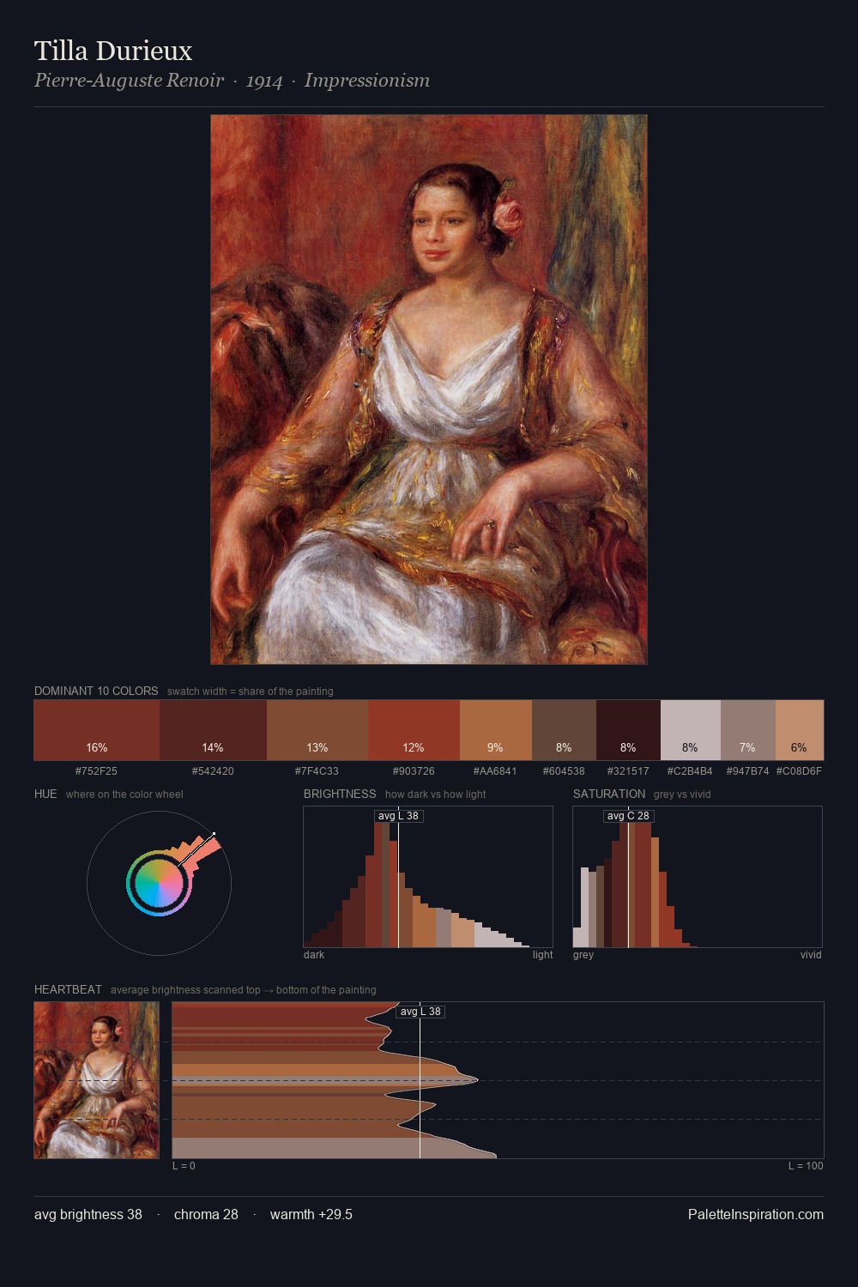This screenshot has width=858, height=1287.
Task: Click the #C2B4B4 hex code label
Action: 690,771
